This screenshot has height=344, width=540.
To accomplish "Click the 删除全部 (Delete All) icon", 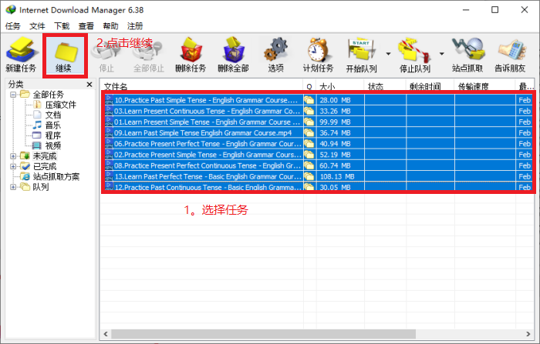I will click(234, 52).
